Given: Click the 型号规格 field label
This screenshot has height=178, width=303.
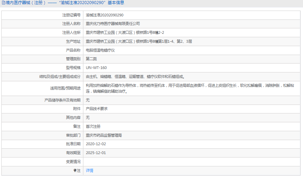Looking at the screenshot, I should pos(73,68).
